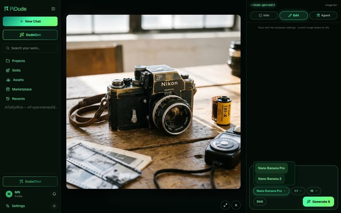
Task: Switch to the Edit tab
Action: tap(294, 15)
